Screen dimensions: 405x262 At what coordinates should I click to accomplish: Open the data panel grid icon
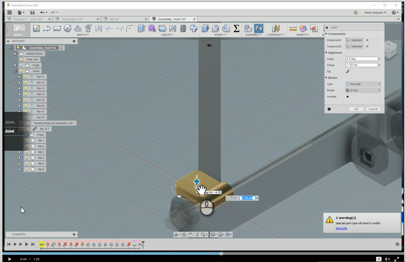pos(10,13)
